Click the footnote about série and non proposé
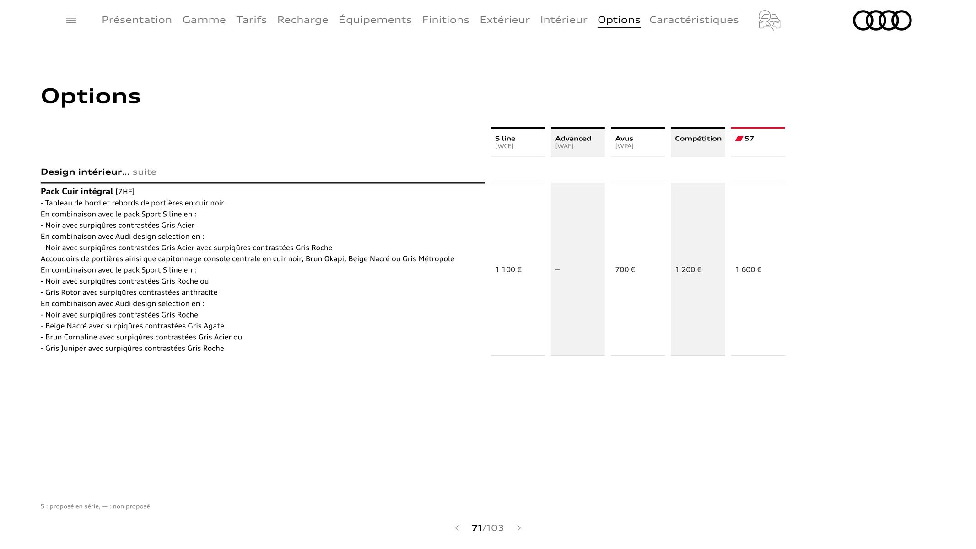The image size is (976, 549). 96,506
